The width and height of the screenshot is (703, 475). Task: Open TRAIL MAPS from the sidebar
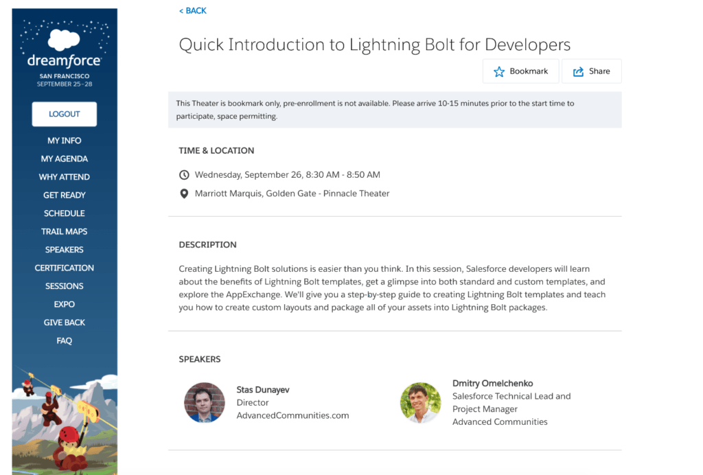64,232
